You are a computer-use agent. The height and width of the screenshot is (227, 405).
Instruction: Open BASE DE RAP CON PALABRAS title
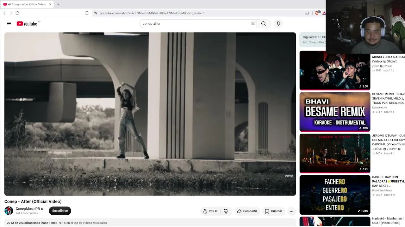click(389, 182)
